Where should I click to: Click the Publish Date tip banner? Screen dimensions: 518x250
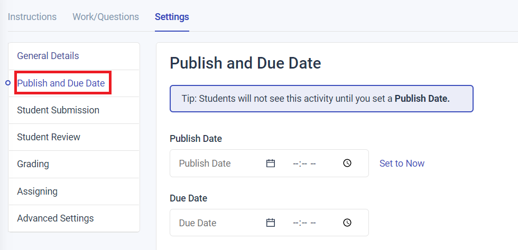(321, 99)
